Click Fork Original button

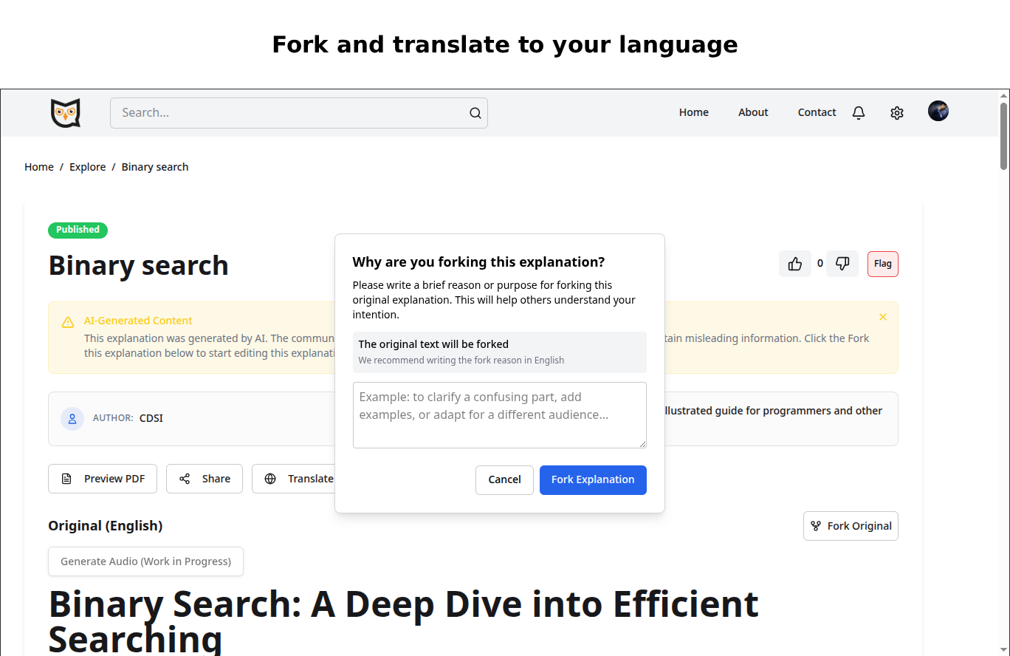(x=851, y=526)
